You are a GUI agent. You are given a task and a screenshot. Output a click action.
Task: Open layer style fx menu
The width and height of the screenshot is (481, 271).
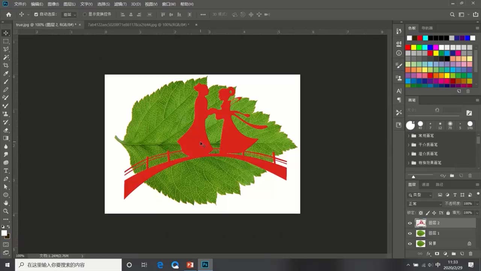428,254
